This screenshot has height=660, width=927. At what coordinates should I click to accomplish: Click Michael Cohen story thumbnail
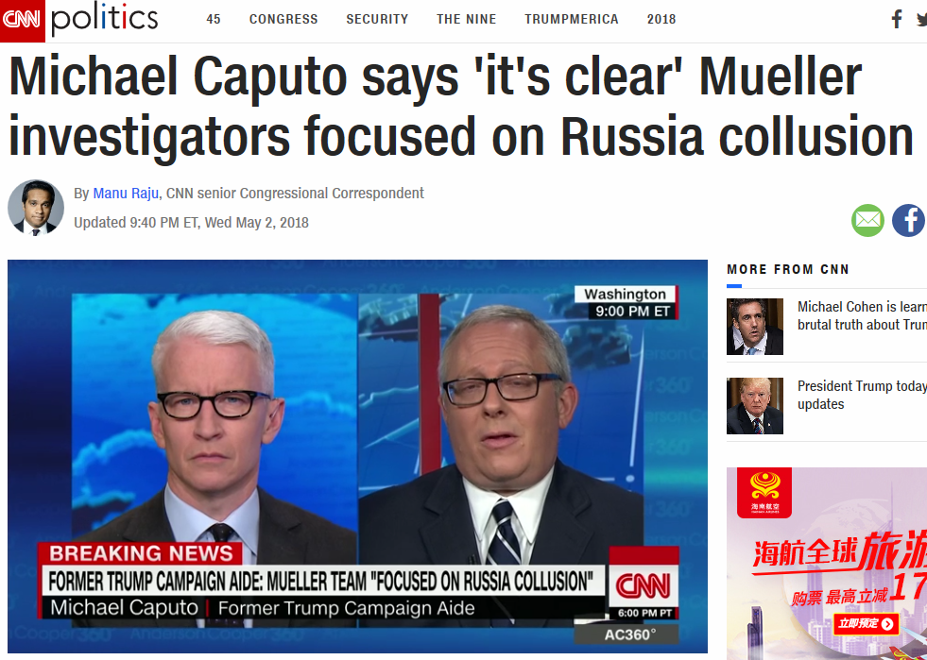coord(755,327)
